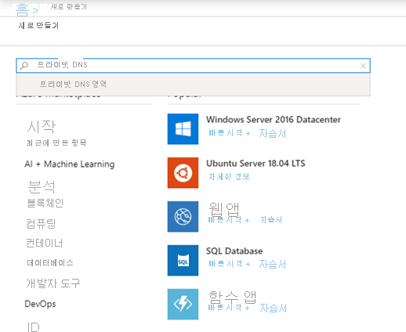
Task: Select the DevOps category
Action: click(40, 304)
